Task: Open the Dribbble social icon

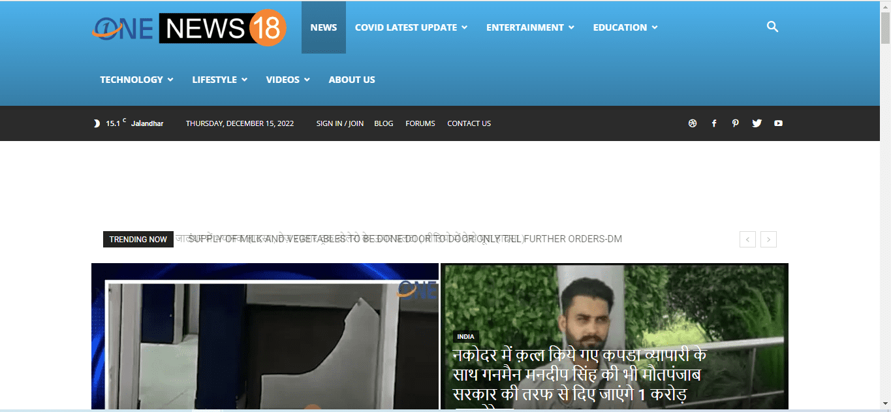Action: [693, 123]
